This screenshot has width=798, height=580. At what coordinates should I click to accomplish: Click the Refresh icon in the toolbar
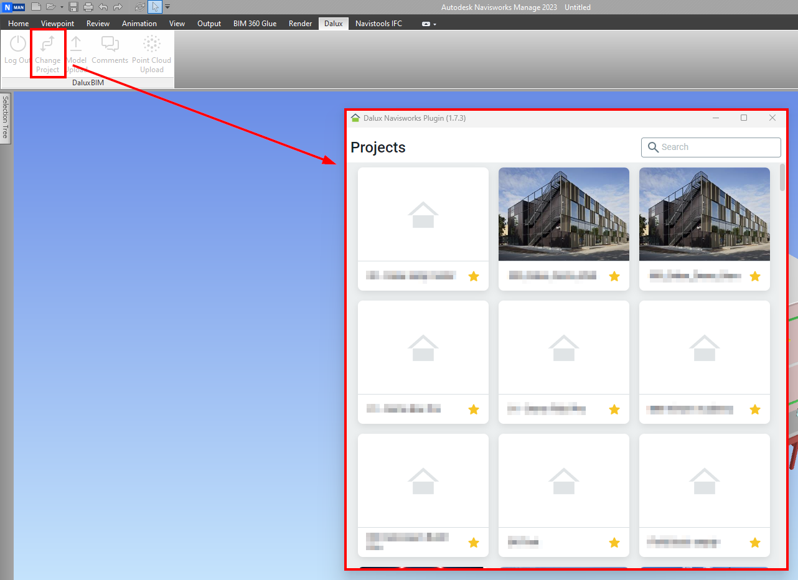click(139, 7)
